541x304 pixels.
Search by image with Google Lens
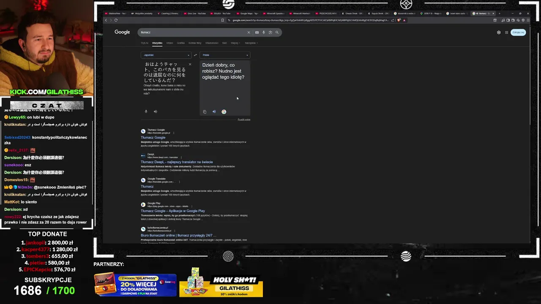pos(270,32)
